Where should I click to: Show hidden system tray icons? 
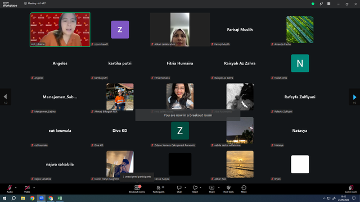[x=324, y=198]
